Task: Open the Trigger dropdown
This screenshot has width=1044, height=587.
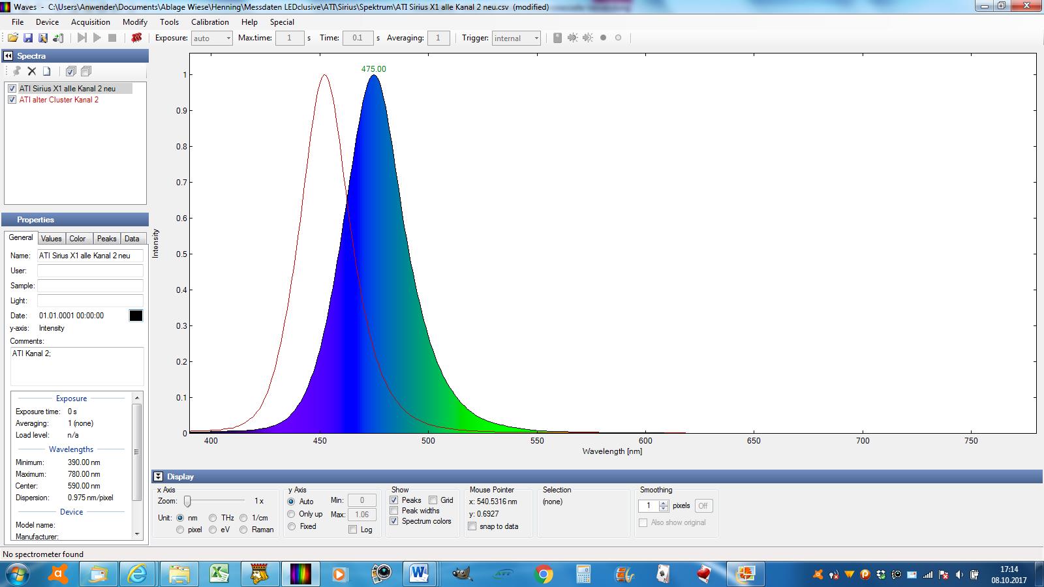Action: click(x=516, y=38)
